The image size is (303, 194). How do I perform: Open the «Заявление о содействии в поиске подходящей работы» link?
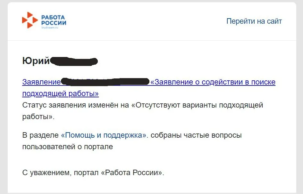coord(213,82)
